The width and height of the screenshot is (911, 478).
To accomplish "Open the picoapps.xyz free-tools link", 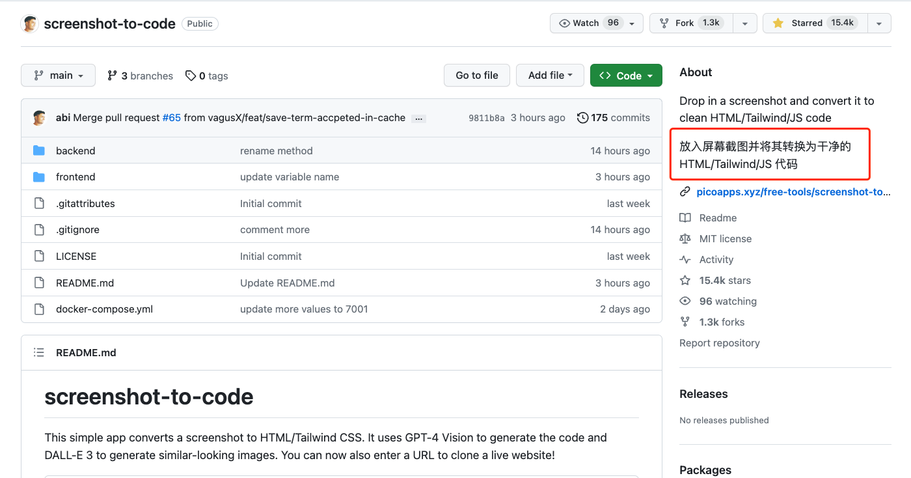I will [x=793, y=191].
